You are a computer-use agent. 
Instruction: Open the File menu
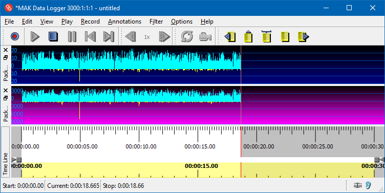(x=9, y=22)
